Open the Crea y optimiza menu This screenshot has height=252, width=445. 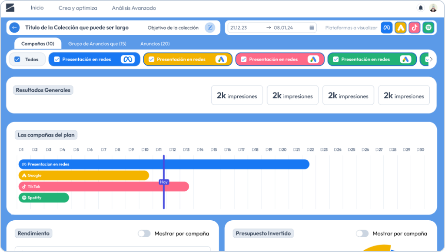[x=78, y=8]
